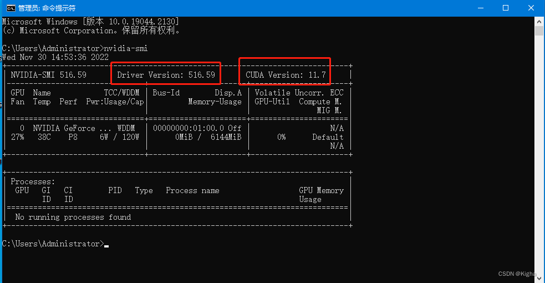Click the 'Volatile Uncorr. ECC' header
The width and height of the screenshot is (545, 283).
click(299, 93)
